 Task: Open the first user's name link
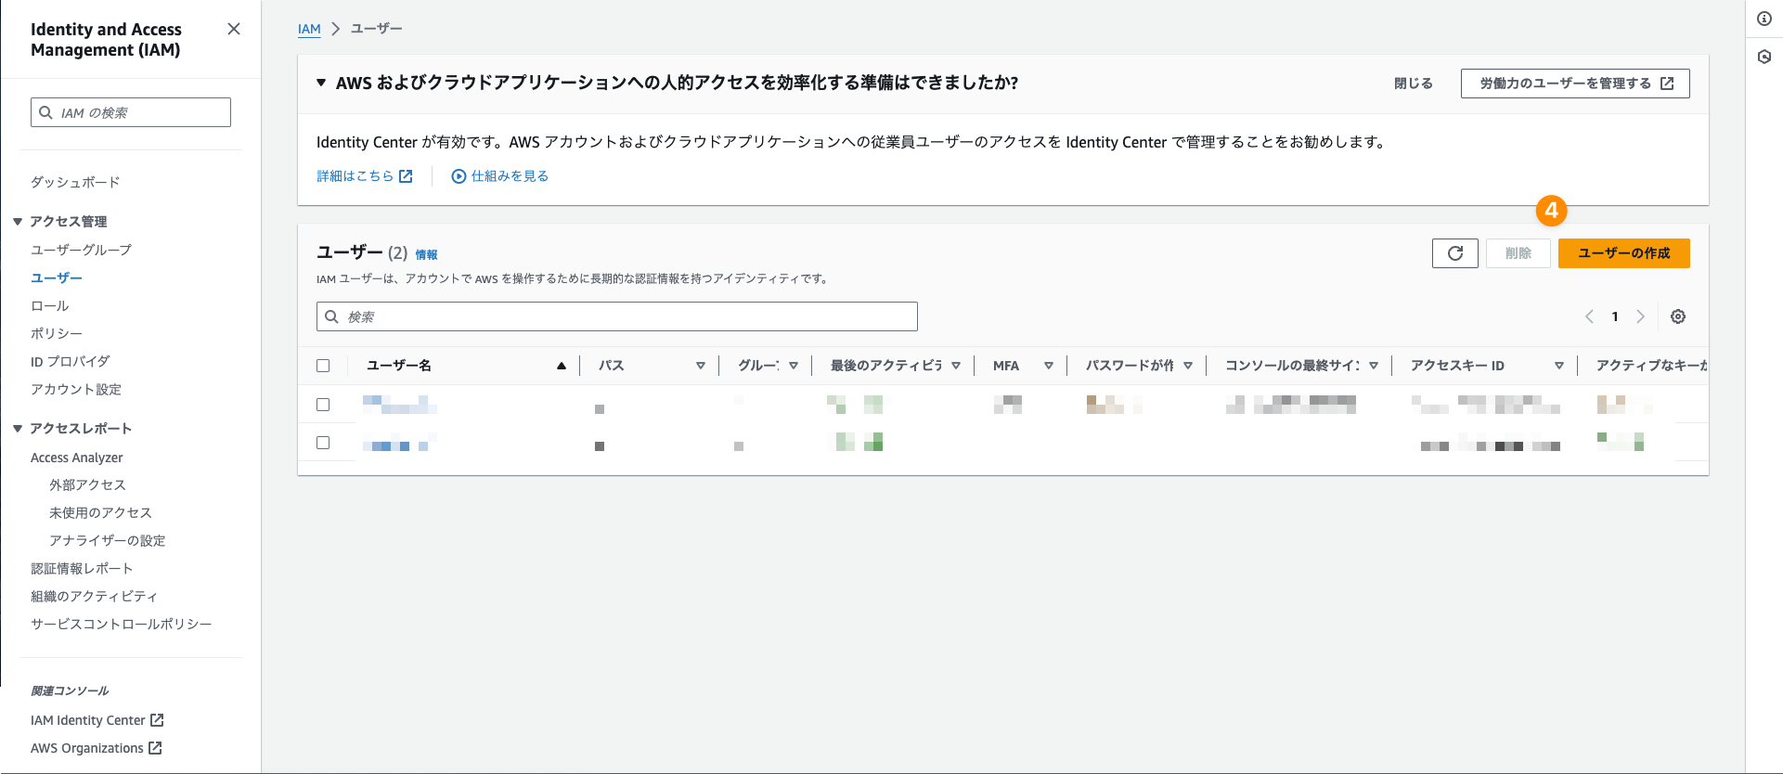click(x=399, y=404)
